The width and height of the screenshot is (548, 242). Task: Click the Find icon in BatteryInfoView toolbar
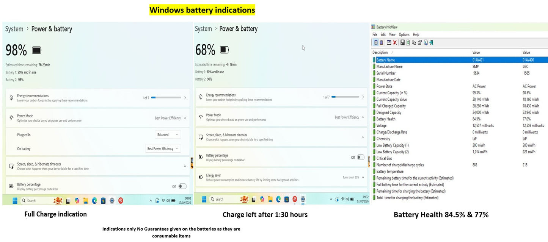[426, 43]
